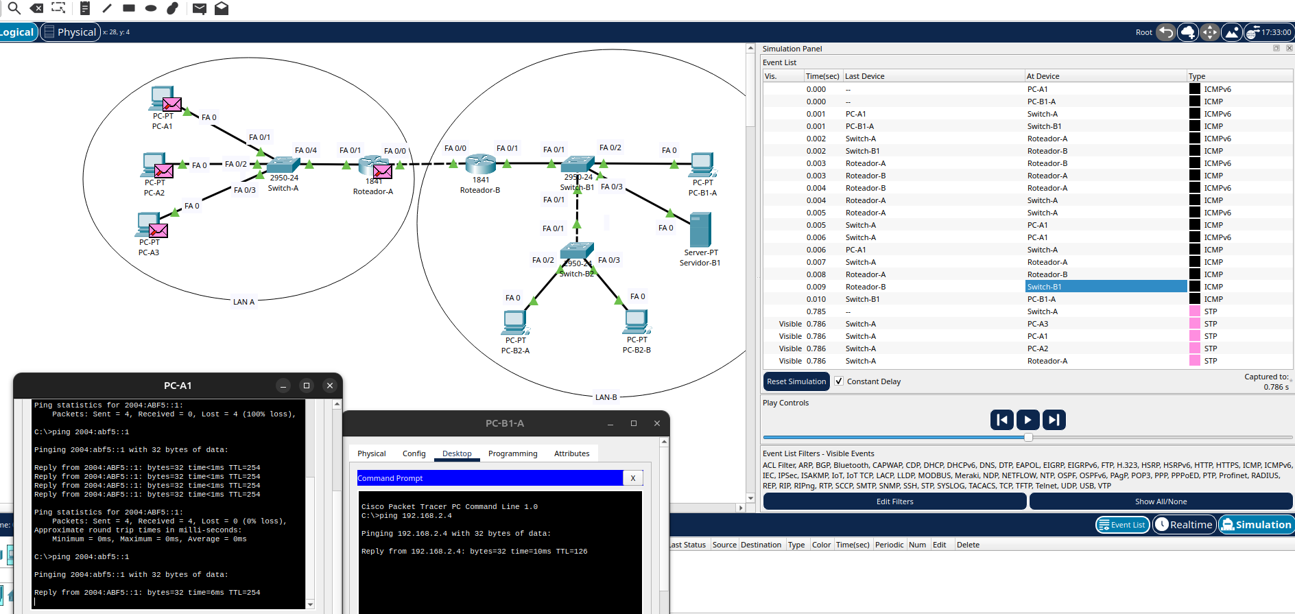
Task: Select event 0.010 from Switch-B1 to PC-B1-A
Action: coord(1027,299)
